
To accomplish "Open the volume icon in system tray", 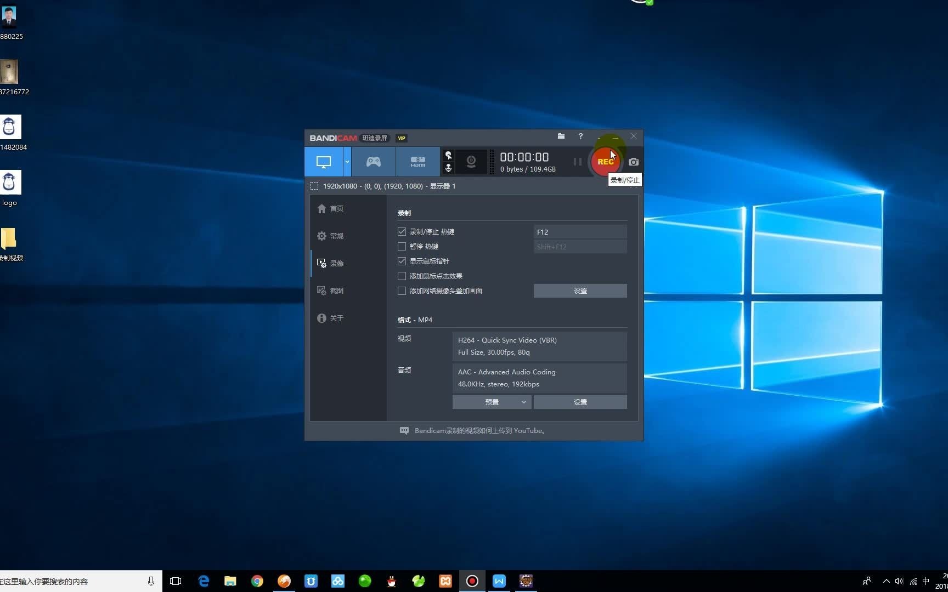I will tap(899, 581).
